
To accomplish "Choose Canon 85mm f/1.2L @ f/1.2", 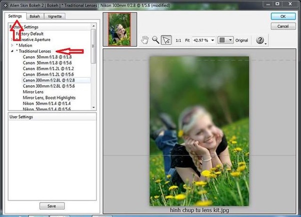I will [48, 69].
